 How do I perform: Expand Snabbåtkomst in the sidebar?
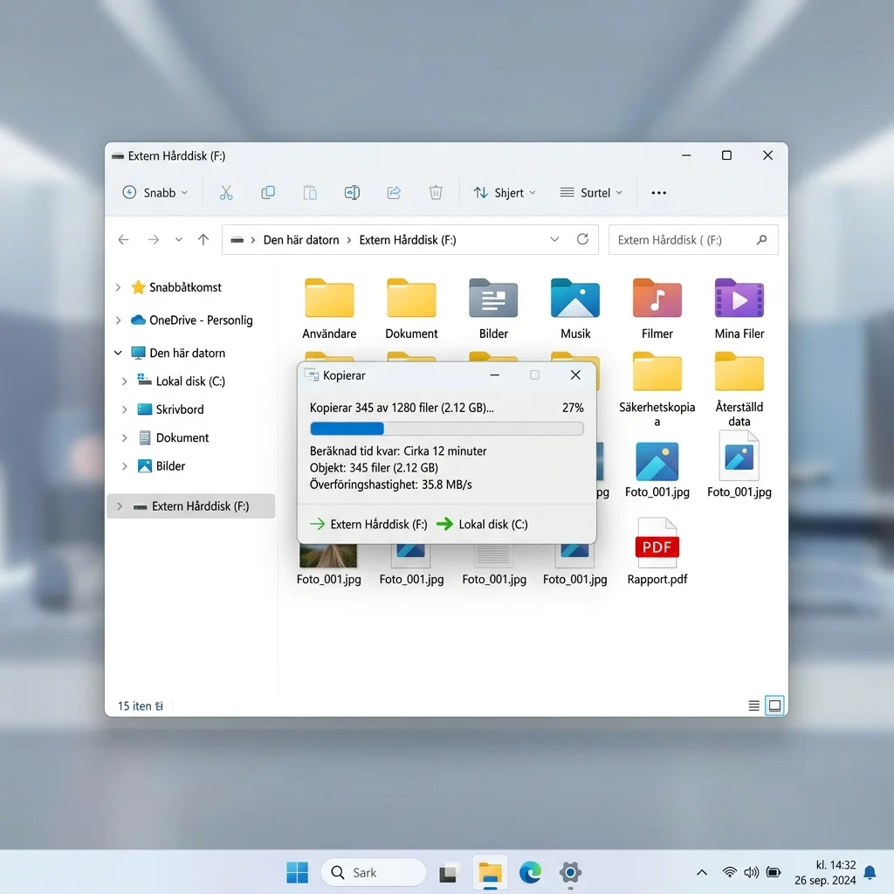118,287
